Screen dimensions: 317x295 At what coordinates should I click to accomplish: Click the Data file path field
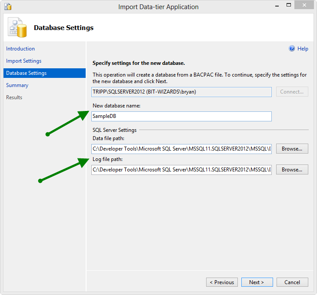pyautogui.click(x=181, y=149)
